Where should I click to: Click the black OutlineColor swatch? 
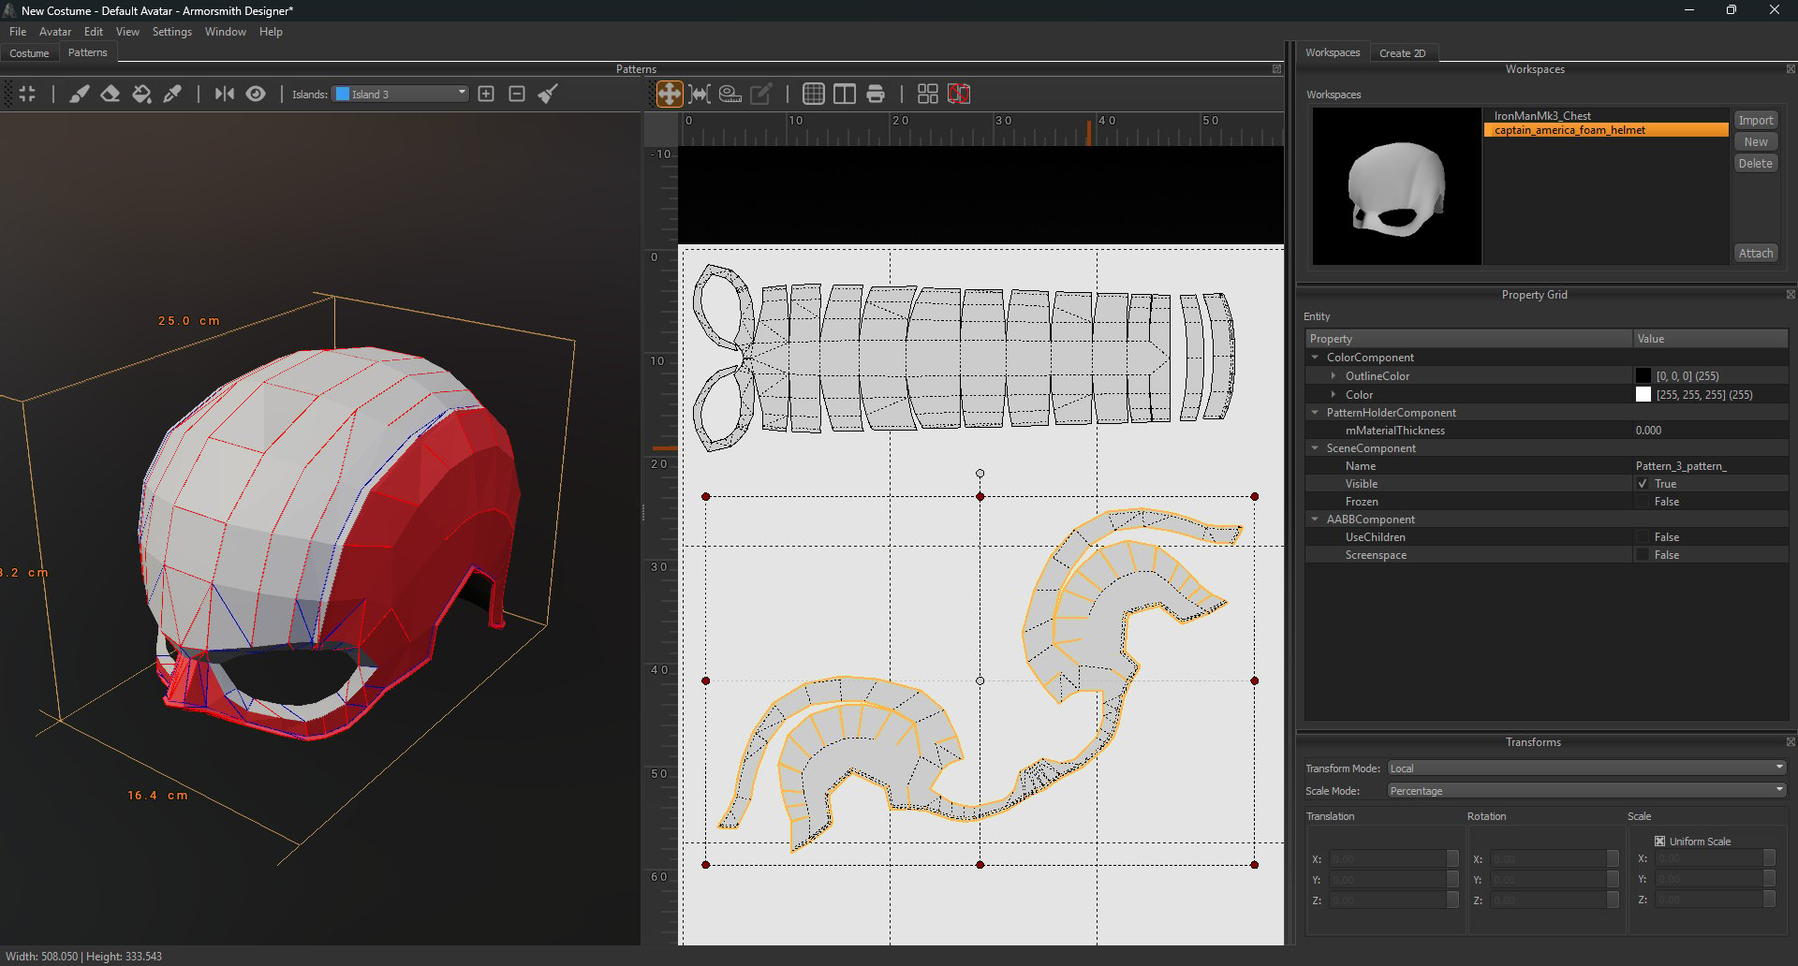pos(1643,376)
